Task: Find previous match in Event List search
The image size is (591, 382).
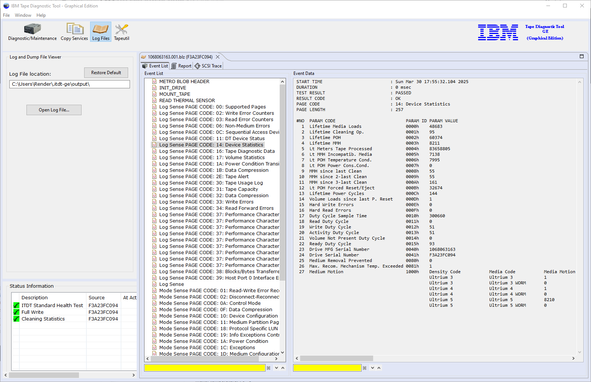Action: [x=283, y=368]
